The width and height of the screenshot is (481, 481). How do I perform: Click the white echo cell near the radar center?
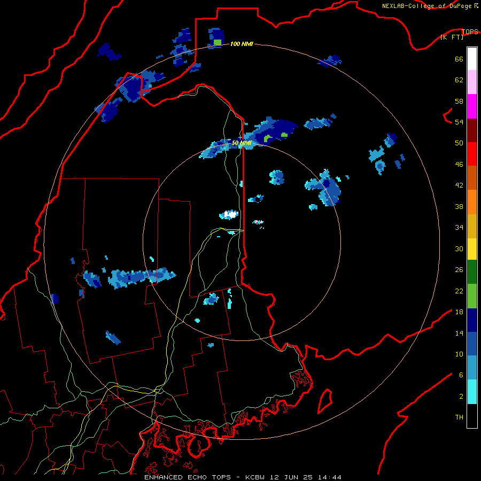(231, 214)
